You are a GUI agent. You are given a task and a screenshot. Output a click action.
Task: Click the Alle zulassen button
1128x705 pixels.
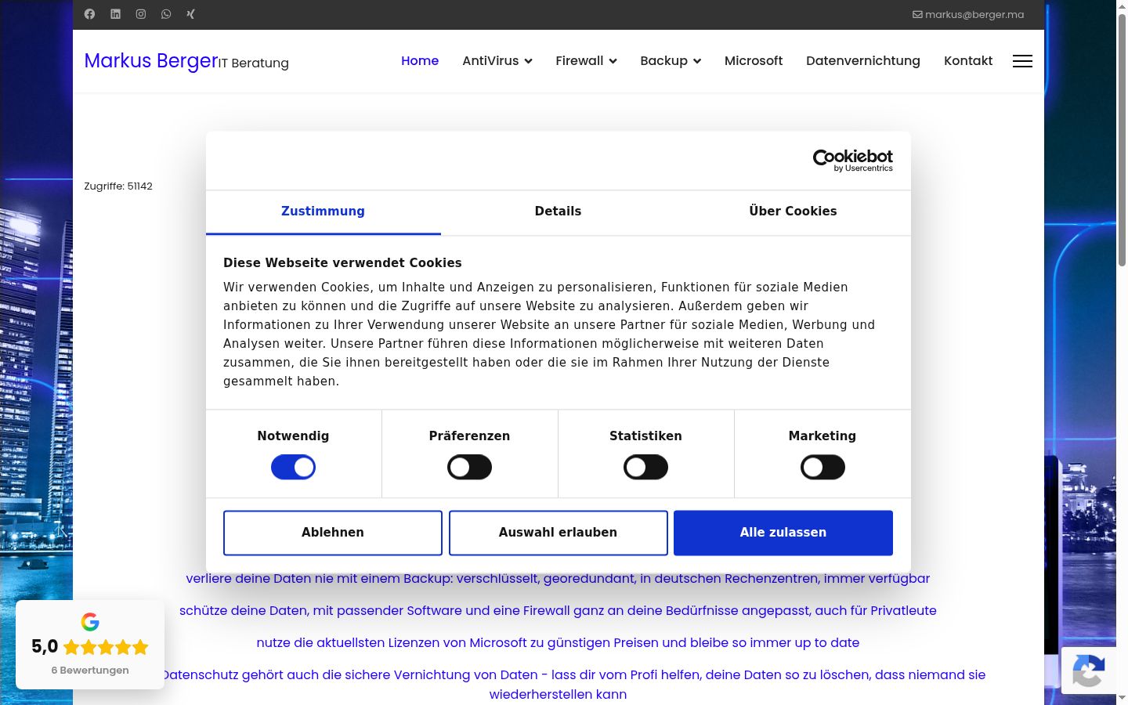pos(783,533)
